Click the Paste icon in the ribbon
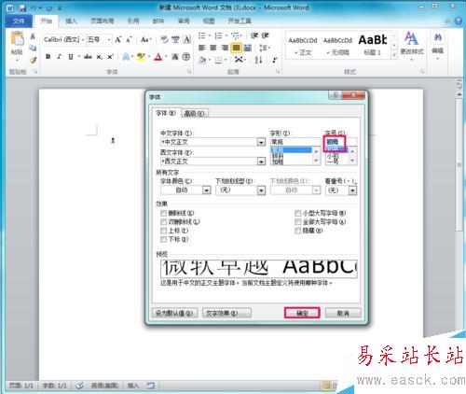This screenshot has width=466, height=394. 17,39
